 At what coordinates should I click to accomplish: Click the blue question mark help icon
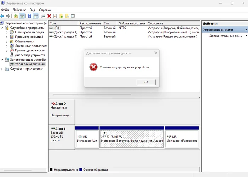(29, 16)
